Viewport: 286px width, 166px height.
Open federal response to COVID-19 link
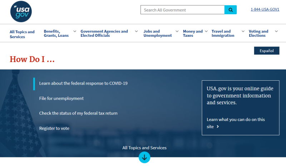83,84
